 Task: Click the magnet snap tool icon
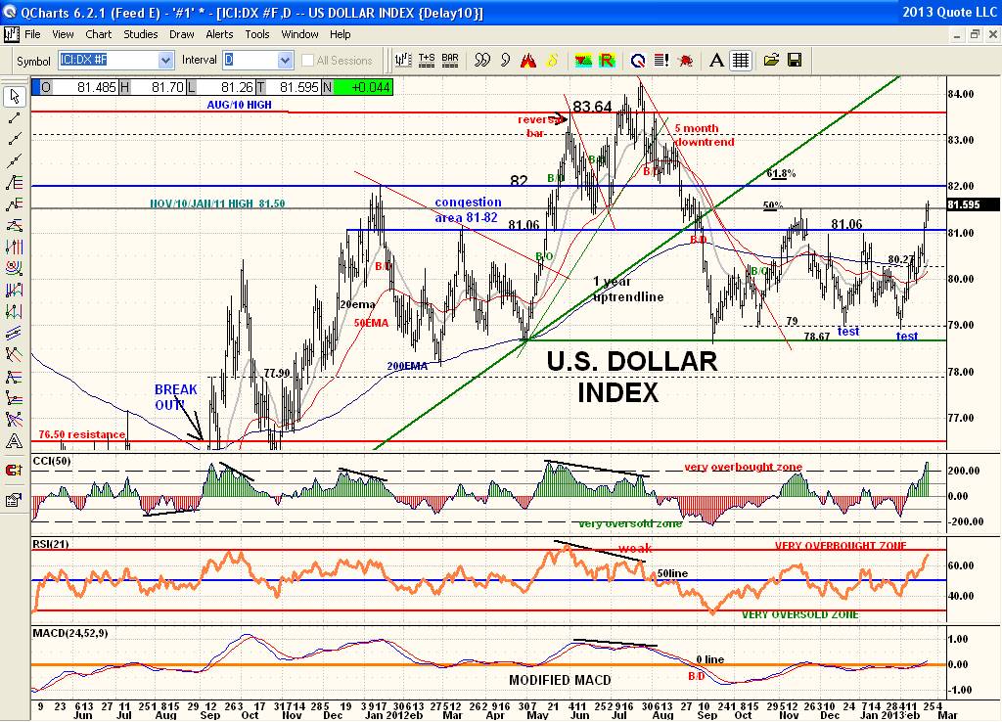[x=14, y=472]
